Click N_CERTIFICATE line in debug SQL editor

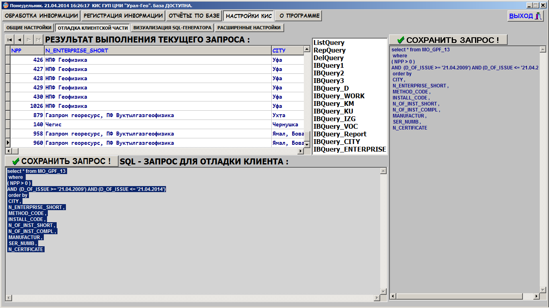pyautogui.click(x=25, y=249)
